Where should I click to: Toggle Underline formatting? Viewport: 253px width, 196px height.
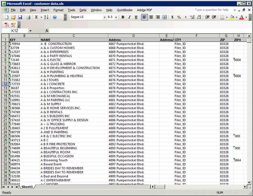coord(136,17)
